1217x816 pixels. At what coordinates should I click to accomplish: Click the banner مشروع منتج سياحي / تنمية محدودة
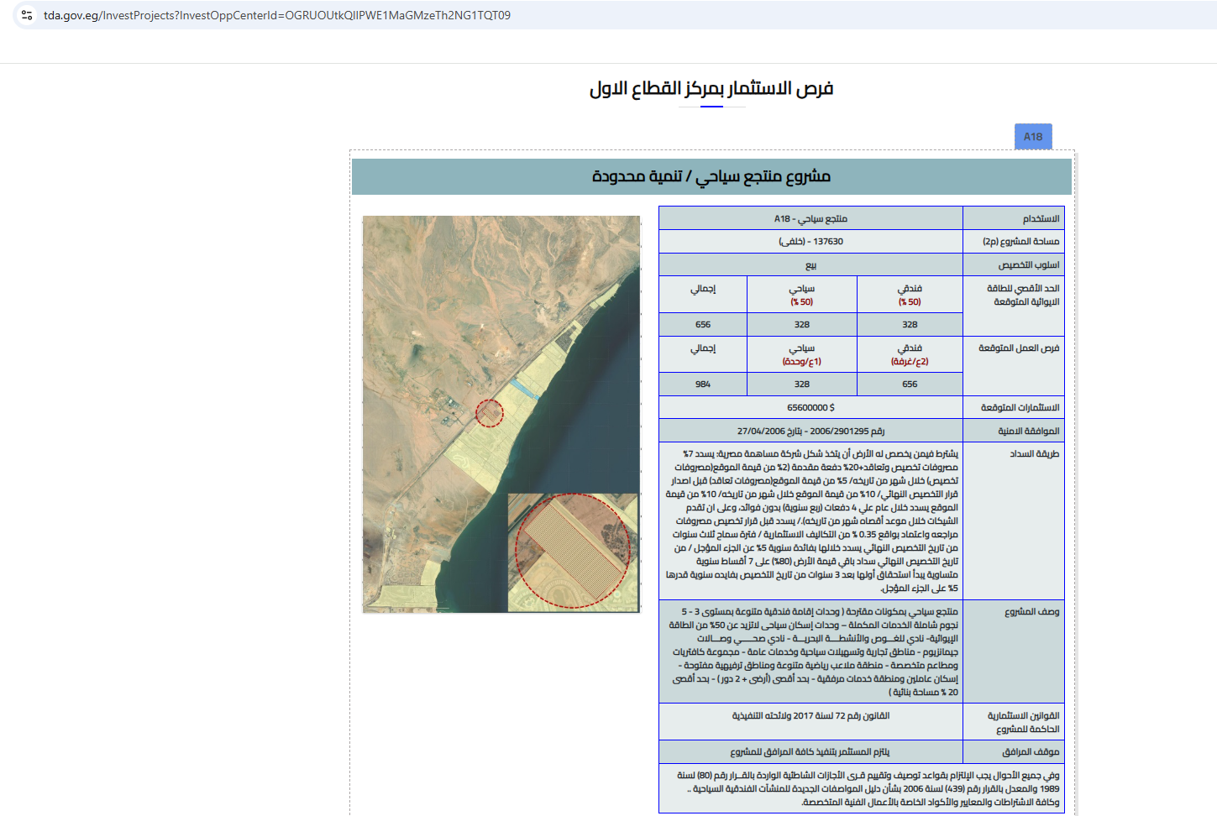(711, 176)
